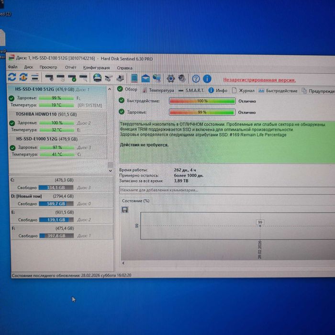This screenshot has width=335, height=335.
Task: Click the speaker sound icon in toolbar
Action: (x=182, y=78)
